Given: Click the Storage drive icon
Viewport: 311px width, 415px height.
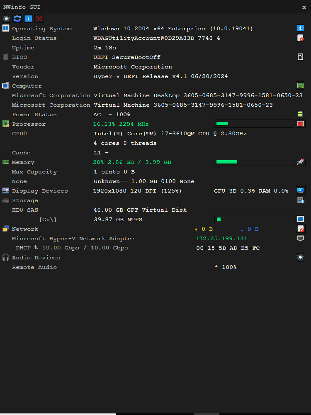Looking at the screenshot, I should [x=6, y=200].
